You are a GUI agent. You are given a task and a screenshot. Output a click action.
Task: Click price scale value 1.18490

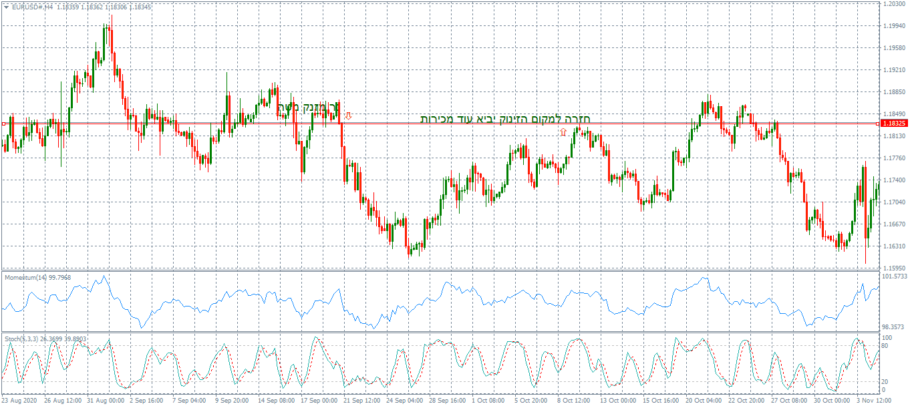click(894, 114)
